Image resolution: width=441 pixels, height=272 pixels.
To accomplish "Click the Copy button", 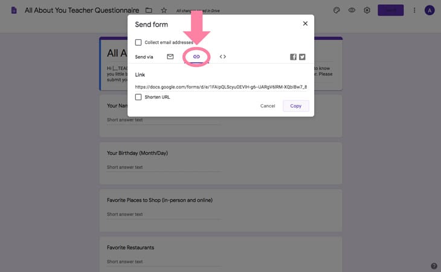I will (296, 106).
